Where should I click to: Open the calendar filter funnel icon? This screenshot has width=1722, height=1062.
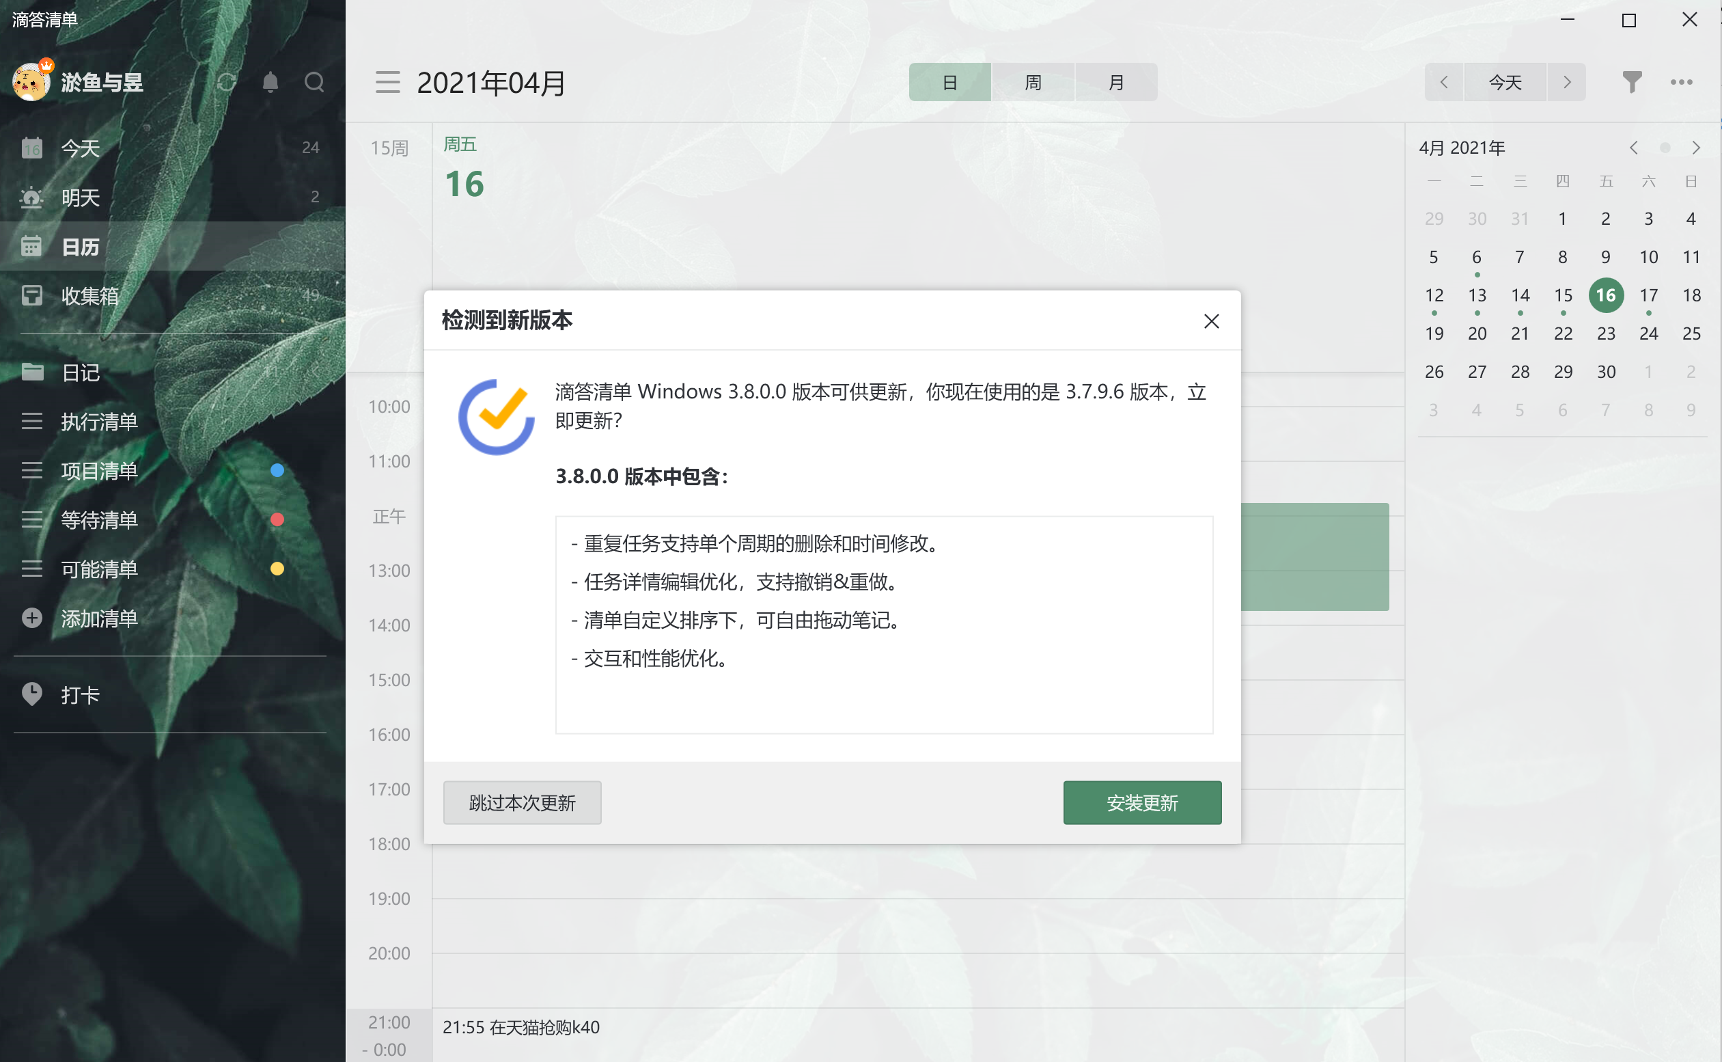point(1632,82)
